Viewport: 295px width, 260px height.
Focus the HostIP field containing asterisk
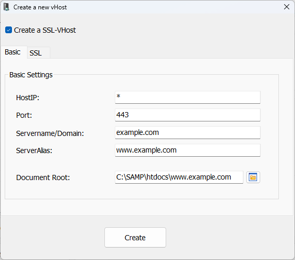(187, 97)
